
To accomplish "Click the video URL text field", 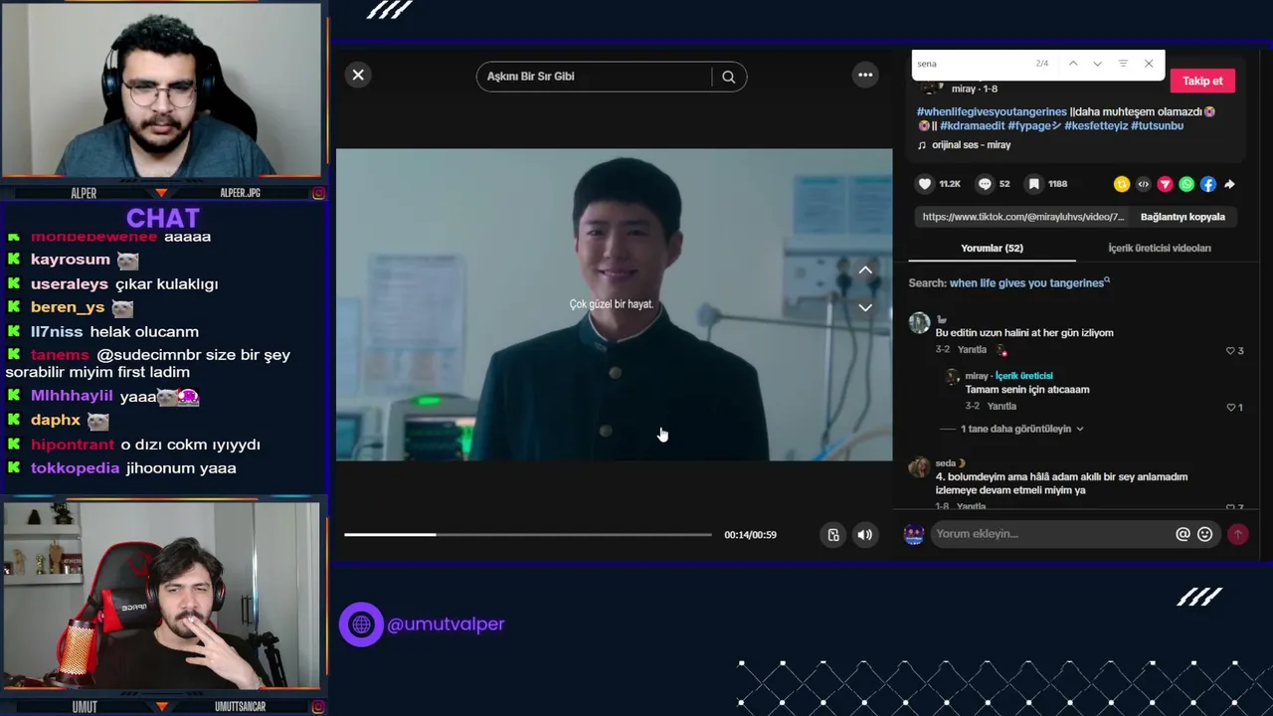I will click(x=1023, y=217).
